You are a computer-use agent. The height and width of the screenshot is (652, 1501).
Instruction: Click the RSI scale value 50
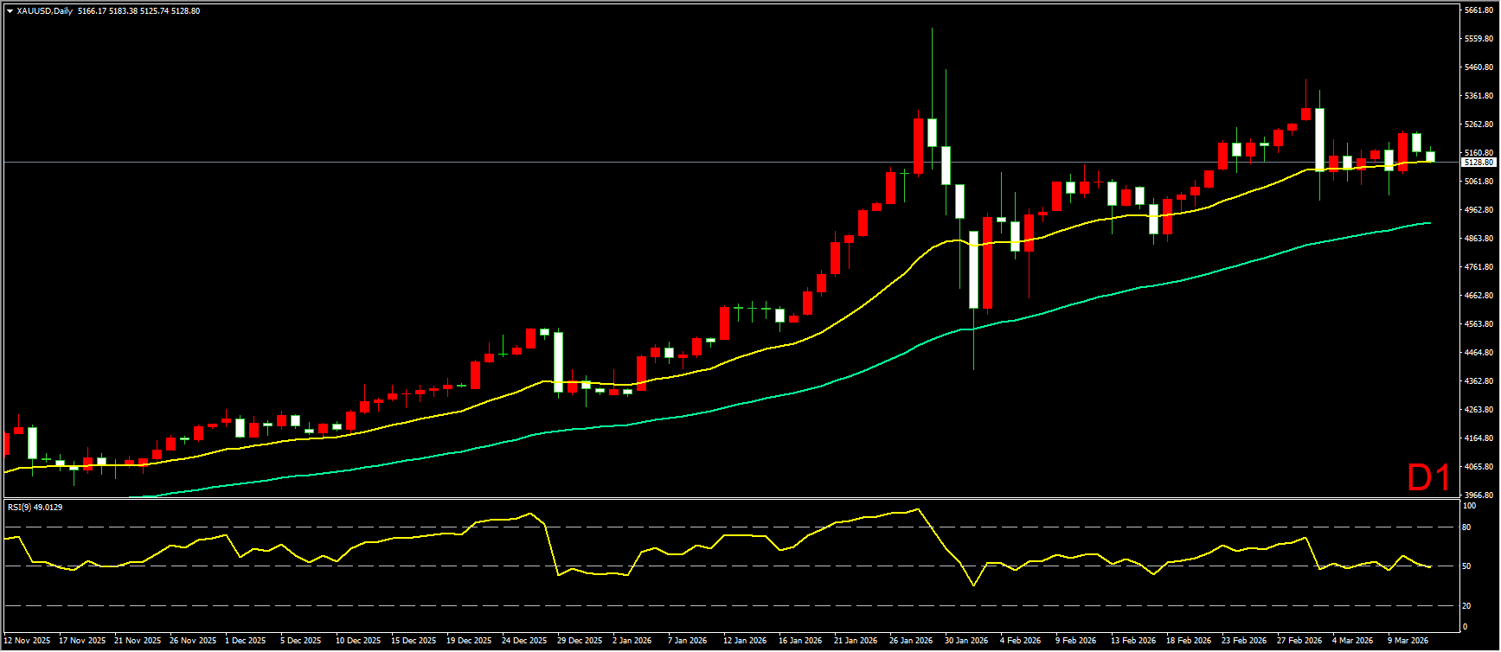(1466, 566)
